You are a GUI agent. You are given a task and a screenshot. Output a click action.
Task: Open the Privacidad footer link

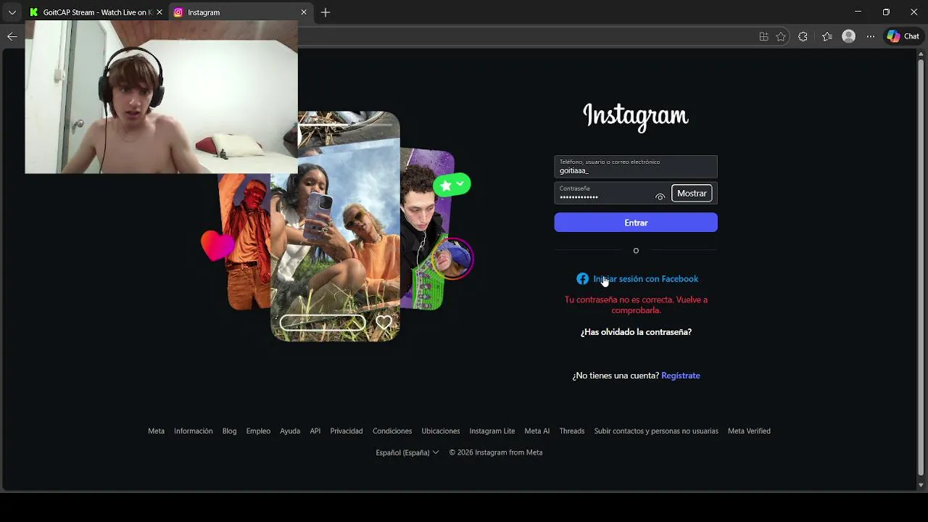[346, 431]
